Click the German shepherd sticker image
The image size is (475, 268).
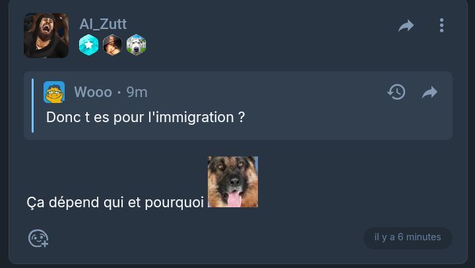(233, 182)
